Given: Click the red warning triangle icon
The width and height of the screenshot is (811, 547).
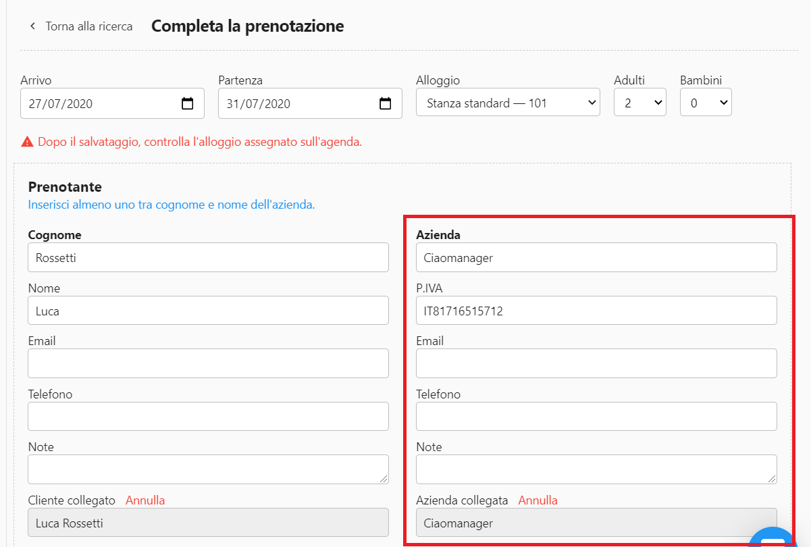Looking at the screenshot, I should pyautogui.click(x=27, y=142).
